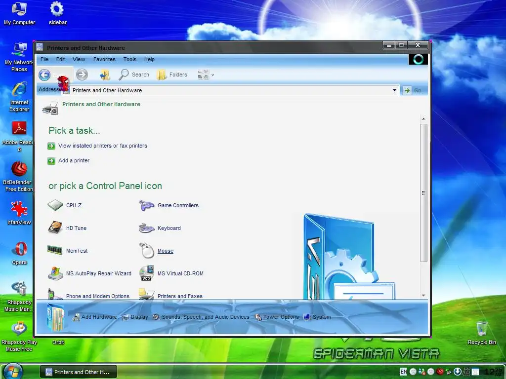This screenshot has height=379, width=506.
Task: Open Phone and Modem Options icon
Action: click(55, 295)
